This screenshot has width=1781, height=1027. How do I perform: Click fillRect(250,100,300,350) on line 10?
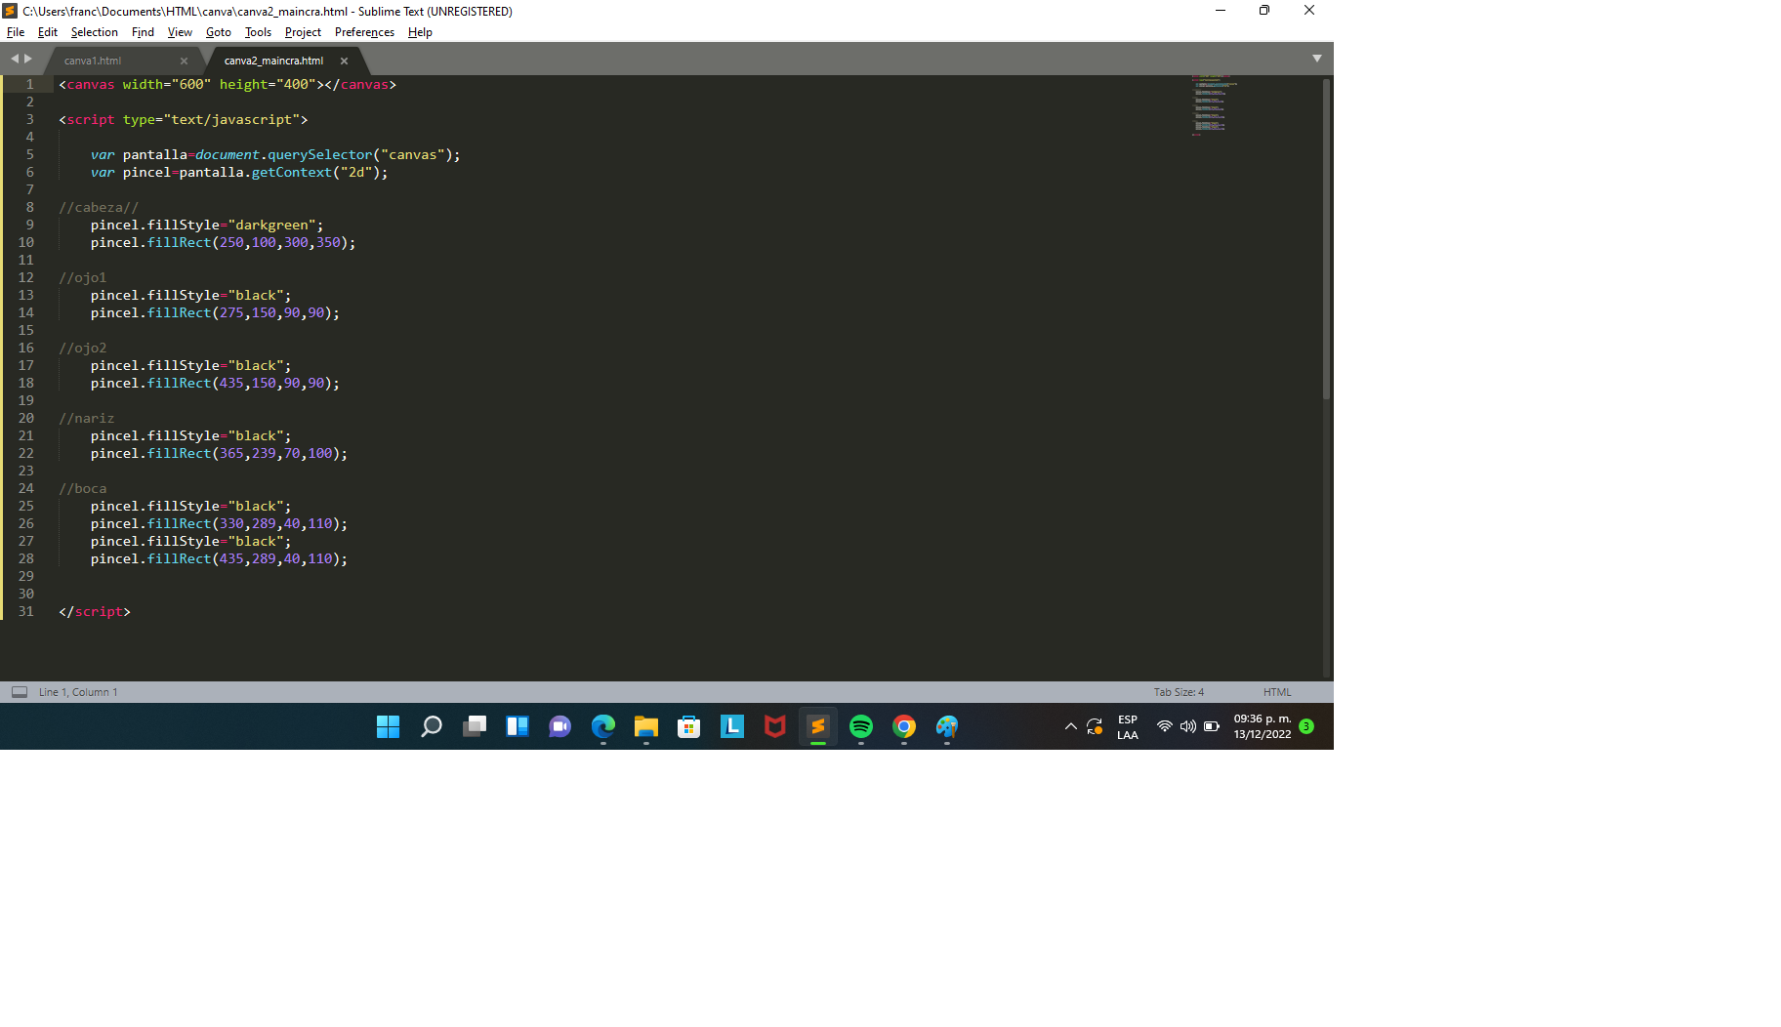248,243
